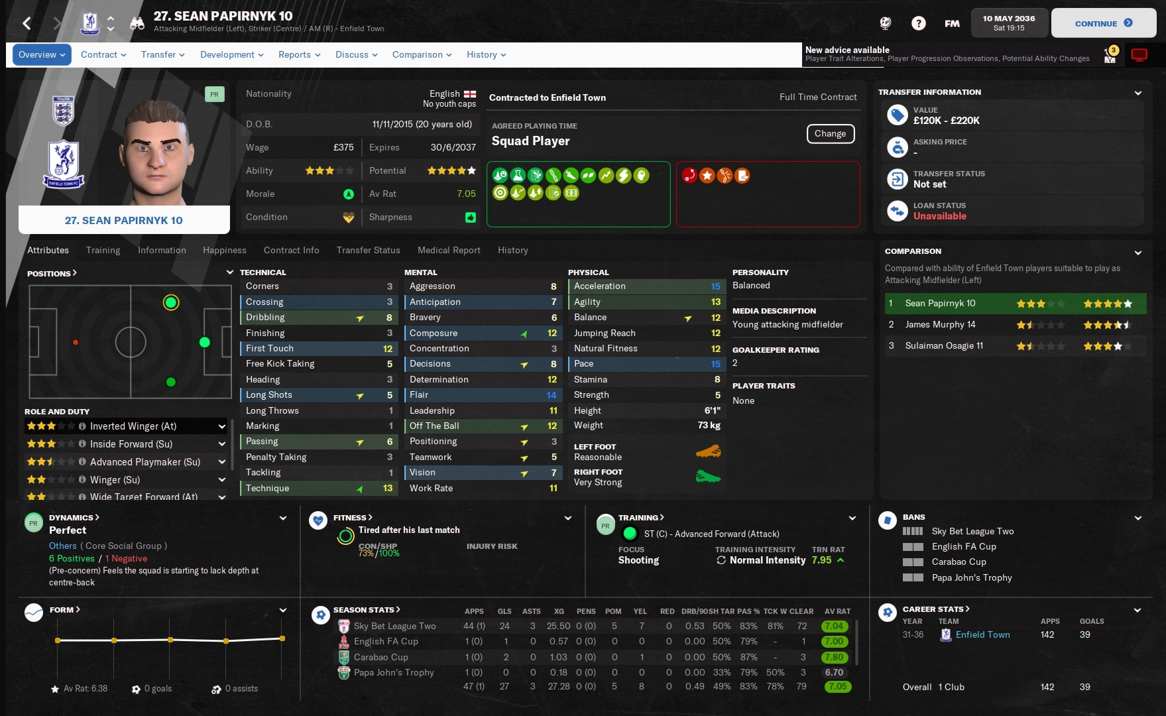Screen dimensions: 1166x716
Task: Switch to the Information tab
Action: click(x=162, y=251)
